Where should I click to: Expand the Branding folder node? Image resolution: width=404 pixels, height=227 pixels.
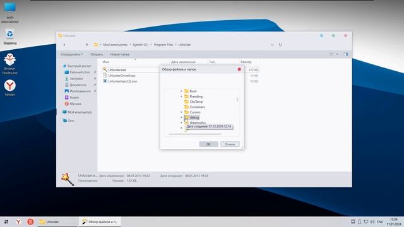181,96
